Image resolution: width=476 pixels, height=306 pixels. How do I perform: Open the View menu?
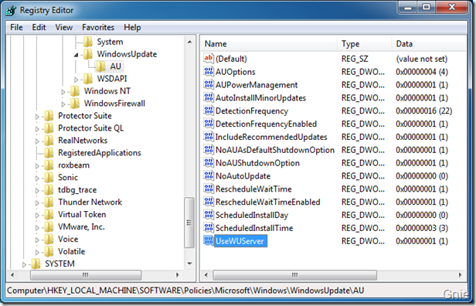click(x=63, y=27)
